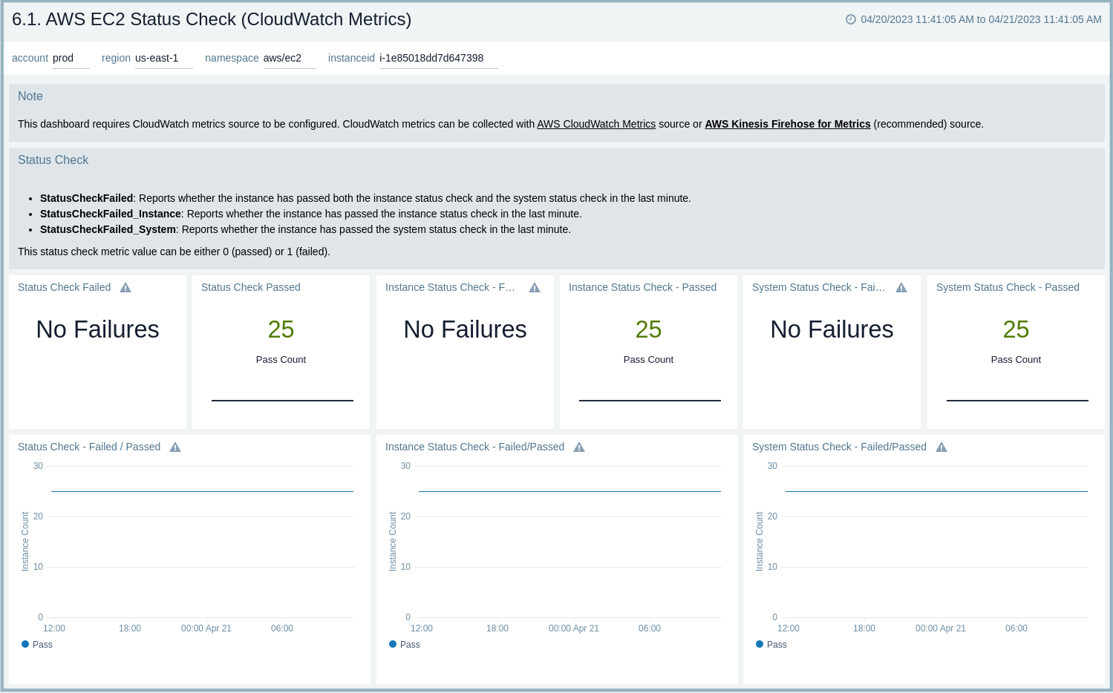1113x693 pixels.
Task: Open the account filter showing prod
Action: tap(71, 58)
